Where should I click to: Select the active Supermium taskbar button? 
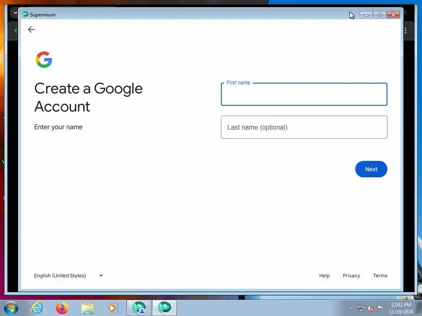(164, 308)
